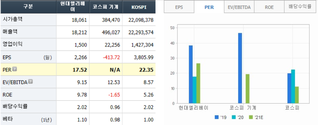Screen dimensions: 318x125
Task: Click 현대엘리베이 '20 cyan bar
Action: (x=194, y=90)
